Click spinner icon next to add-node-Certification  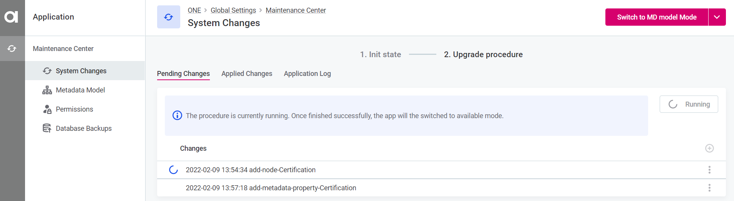click(x=174, y=170)
